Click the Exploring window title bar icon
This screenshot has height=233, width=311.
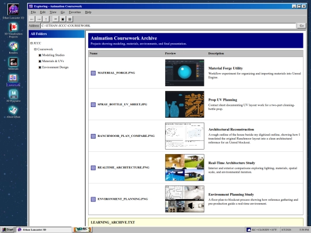[31, 6]
